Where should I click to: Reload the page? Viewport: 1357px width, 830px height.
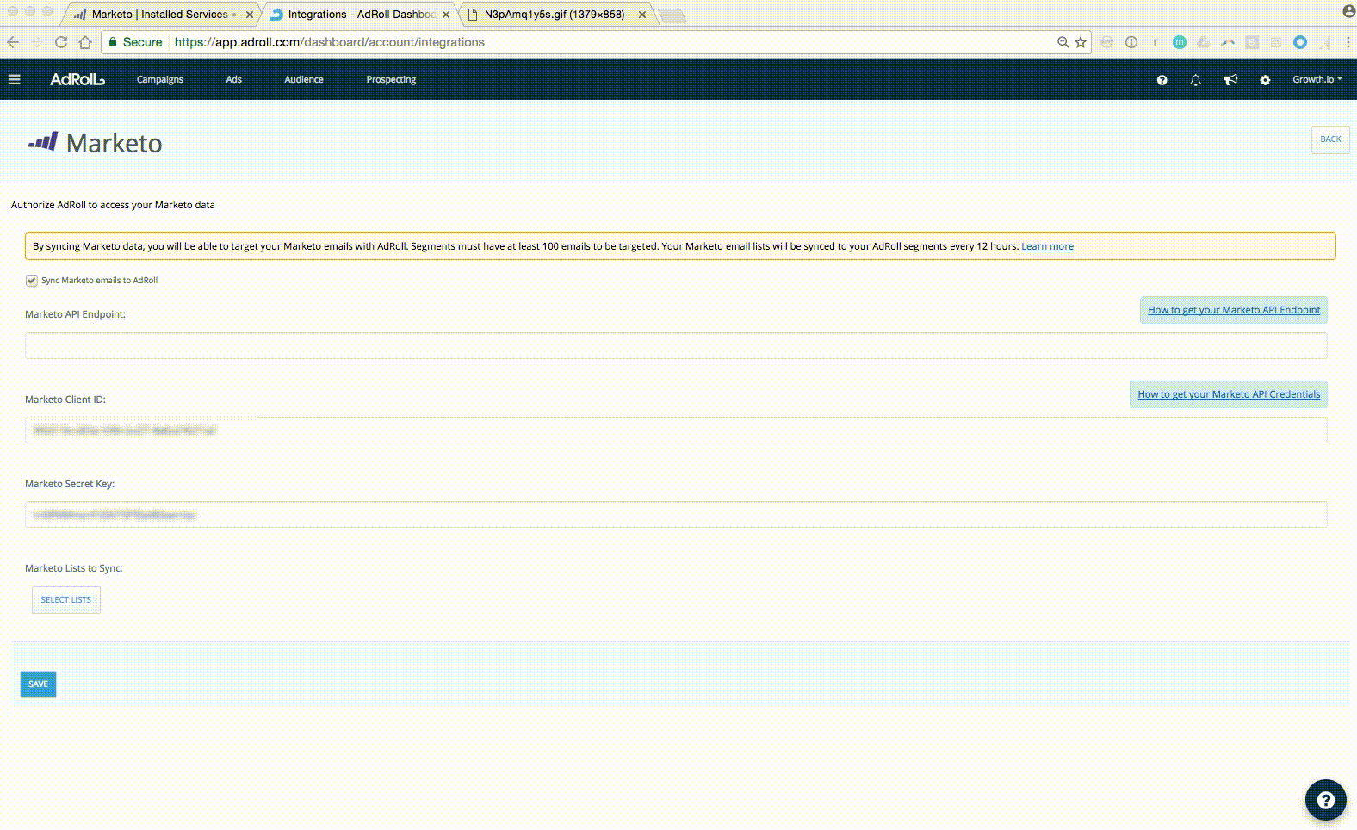pos(61,42)
